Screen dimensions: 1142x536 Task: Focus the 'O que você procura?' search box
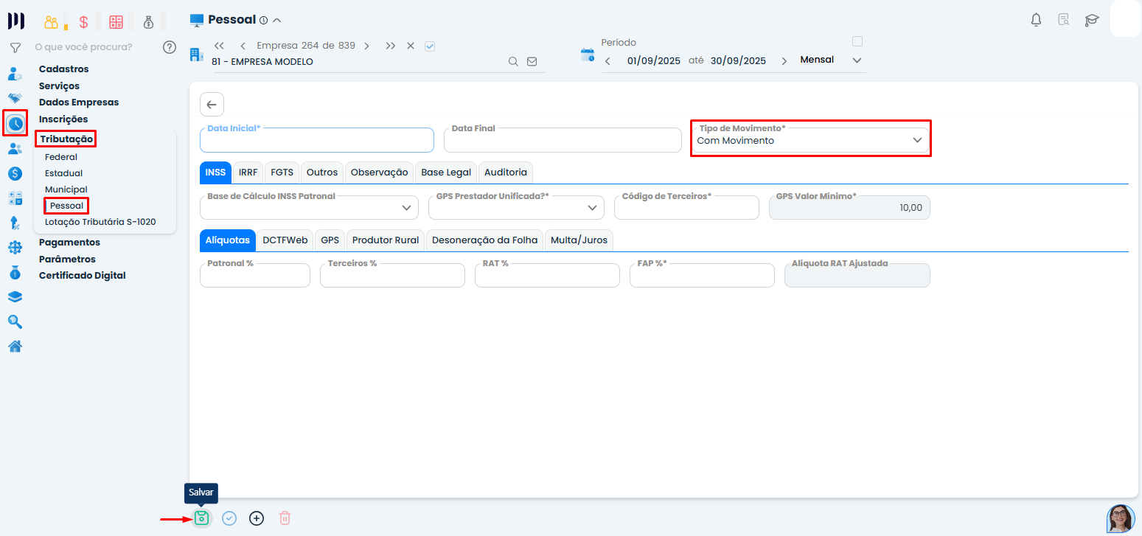95,47
